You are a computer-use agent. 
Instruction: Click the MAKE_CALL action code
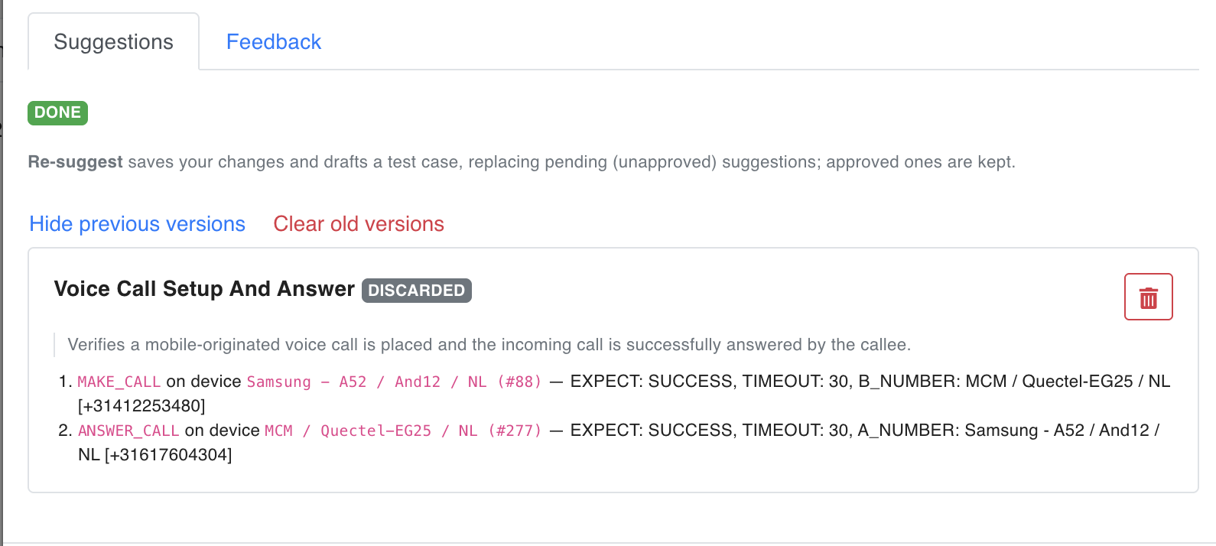119,382
